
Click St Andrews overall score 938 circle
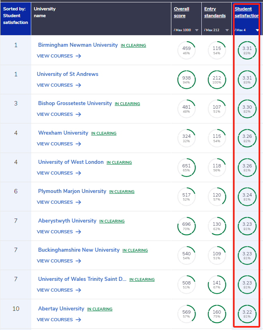187,80
